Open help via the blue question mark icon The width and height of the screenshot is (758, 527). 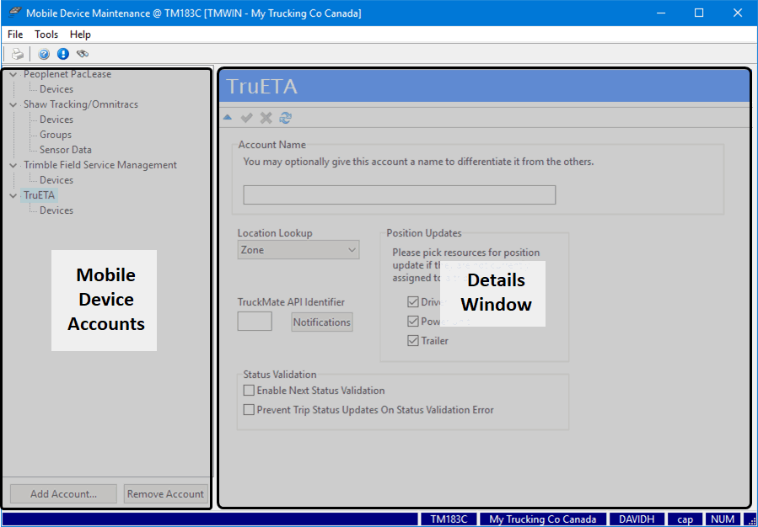(45, 54)
